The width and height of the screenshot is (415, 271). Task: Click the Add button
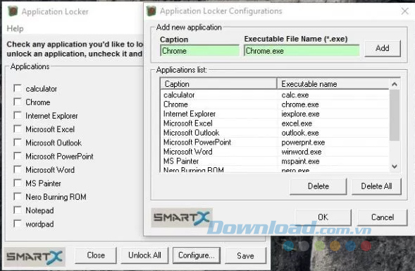(x=383, y=48)
